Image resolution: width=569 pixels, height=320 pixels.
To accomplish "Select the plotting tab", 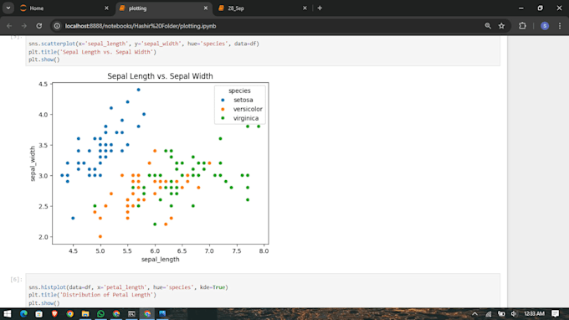I will (x=163, y=8).
